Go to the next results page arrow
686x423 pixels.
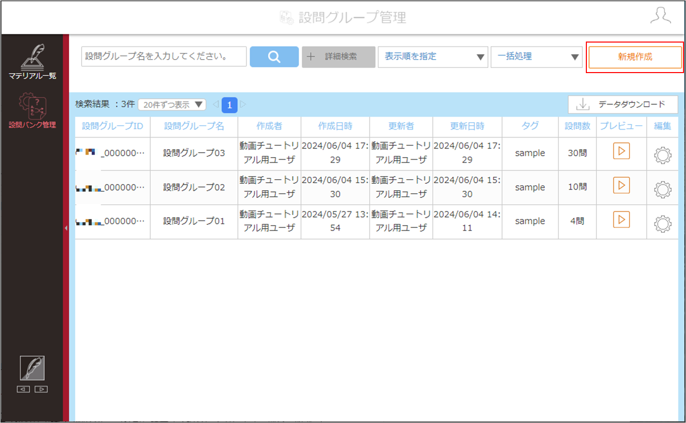point(243,105)
